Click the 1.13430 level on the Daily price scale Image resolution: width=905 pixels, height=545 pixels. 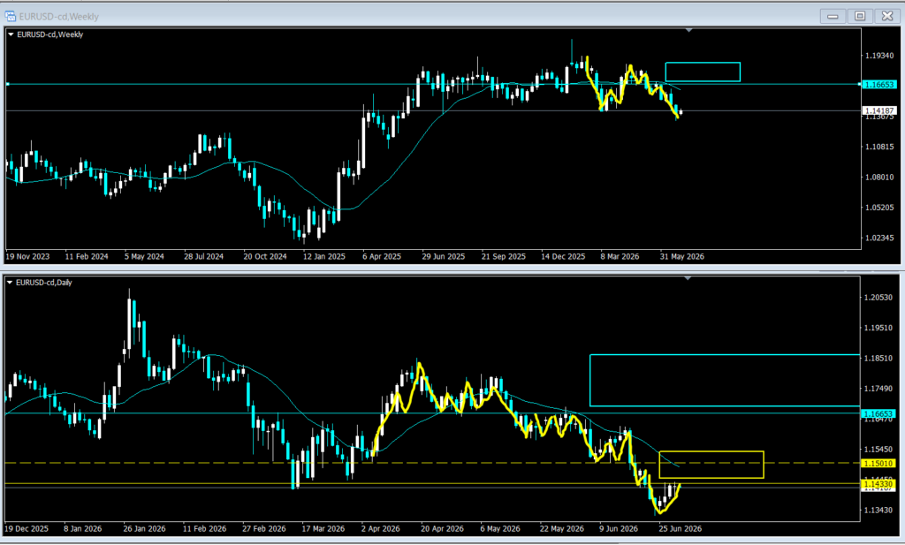(878, 510)
